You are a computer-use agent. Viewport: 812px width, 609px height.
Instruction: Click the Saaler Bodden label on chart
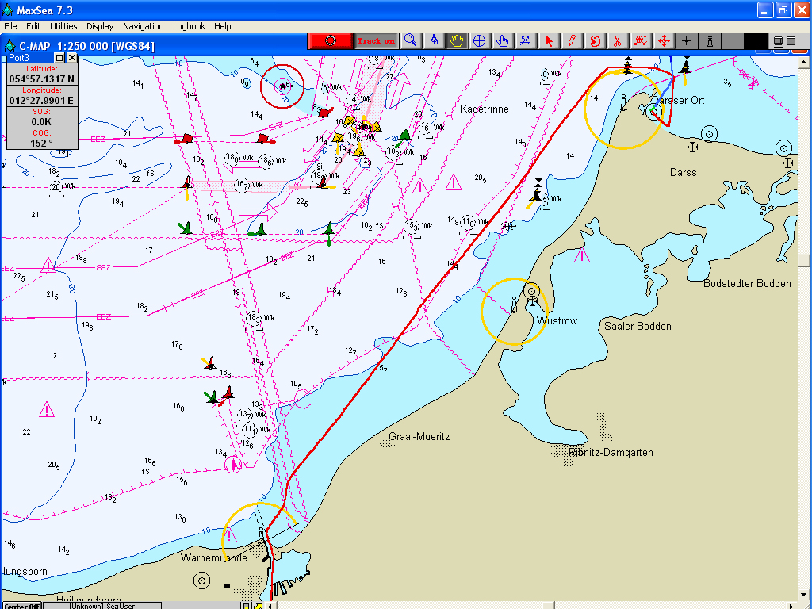pyautogui.click(x=638, y=326)
